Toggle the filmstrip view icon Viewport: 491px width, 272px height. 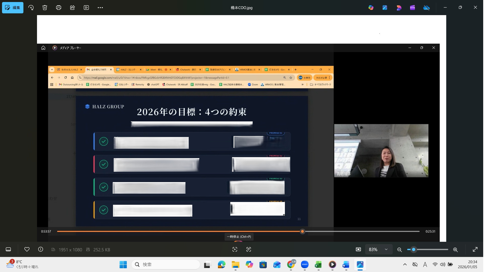click(8, 249)
